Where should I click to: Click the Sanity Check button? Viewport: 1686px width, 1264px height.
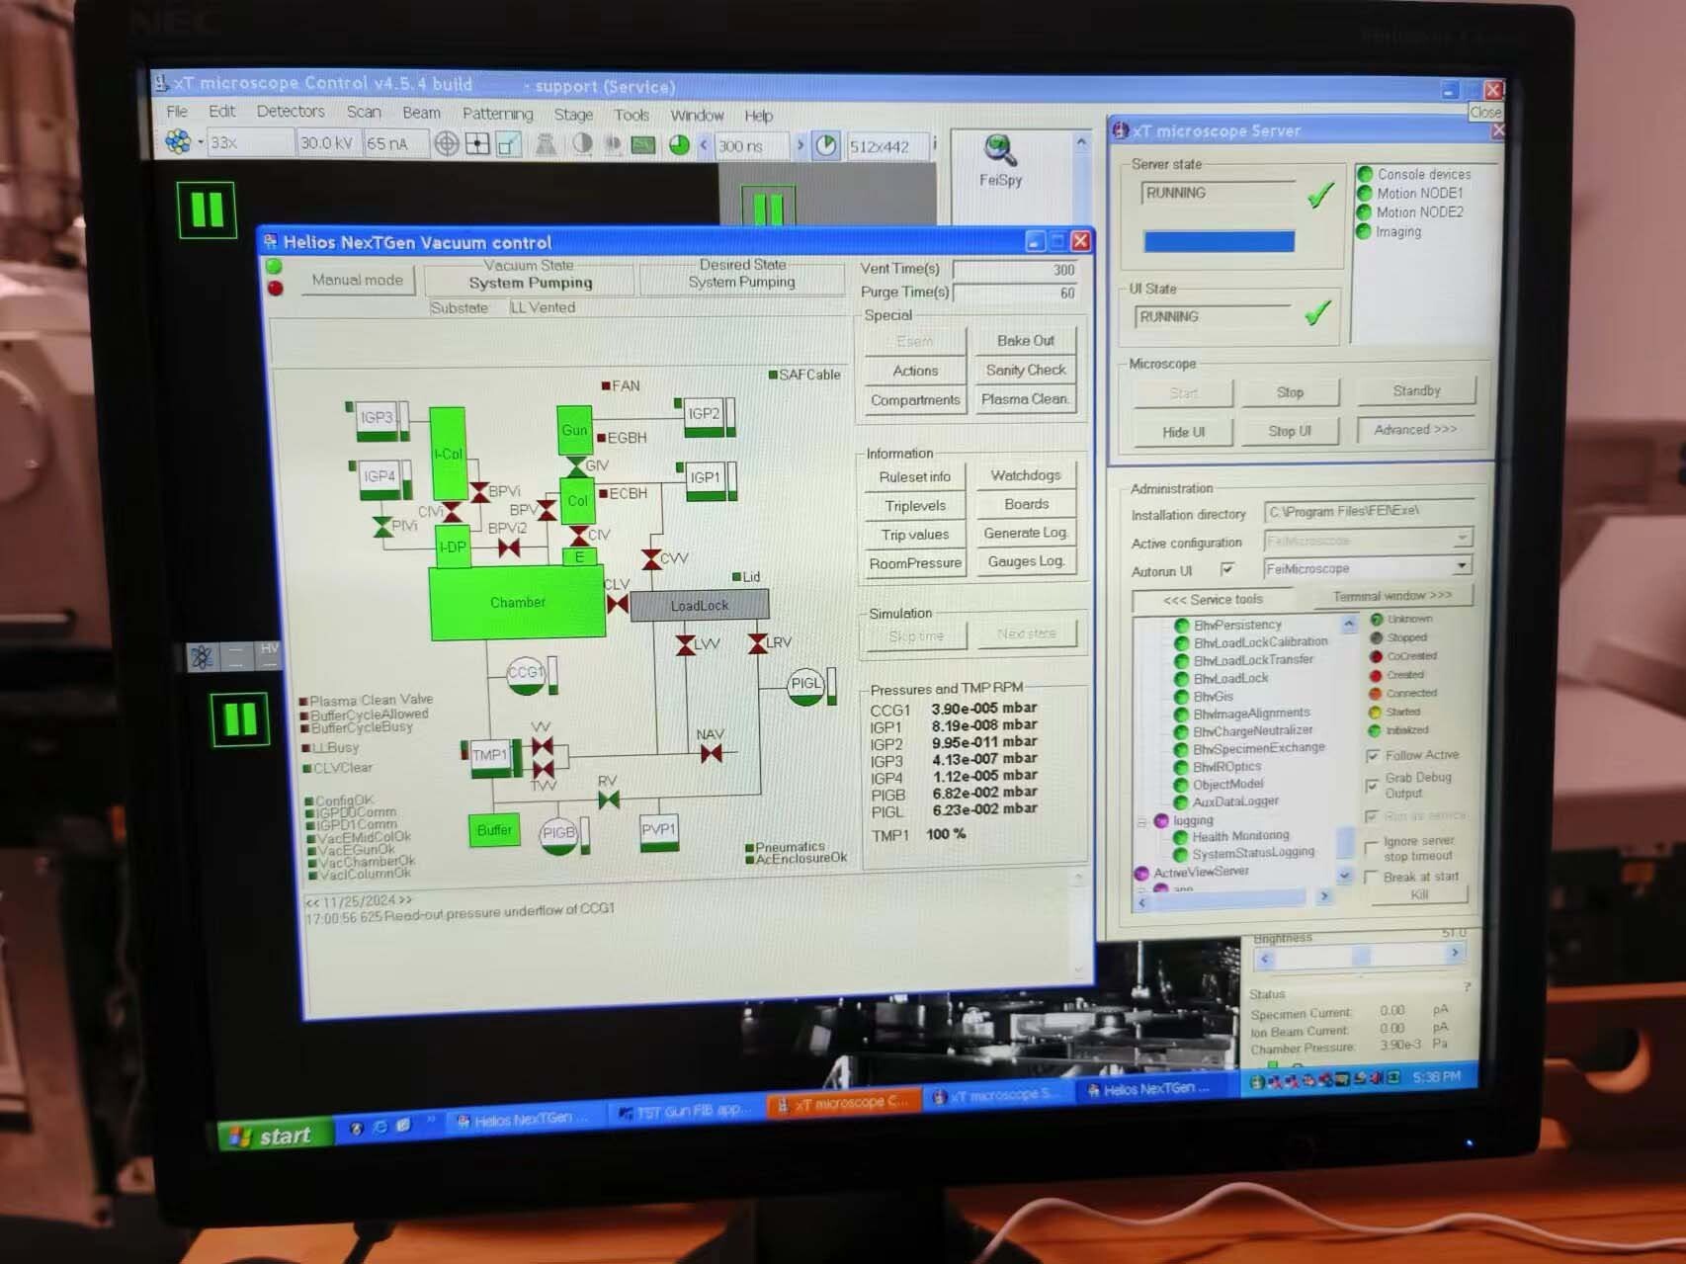[x=1025, y=371]
